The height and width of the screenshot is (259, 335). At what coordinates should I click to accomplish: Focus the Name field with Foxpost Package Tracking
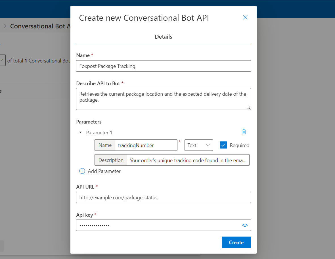pyautogui.click(x=164, y=66)
